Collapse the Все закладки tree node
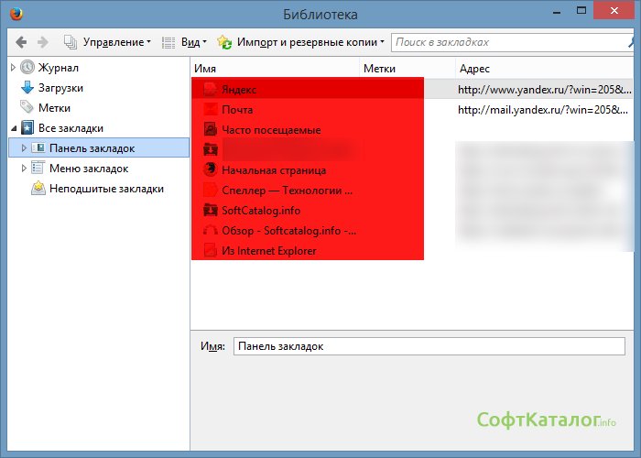This screenshot has width=641, height=458. pos(13,128)
